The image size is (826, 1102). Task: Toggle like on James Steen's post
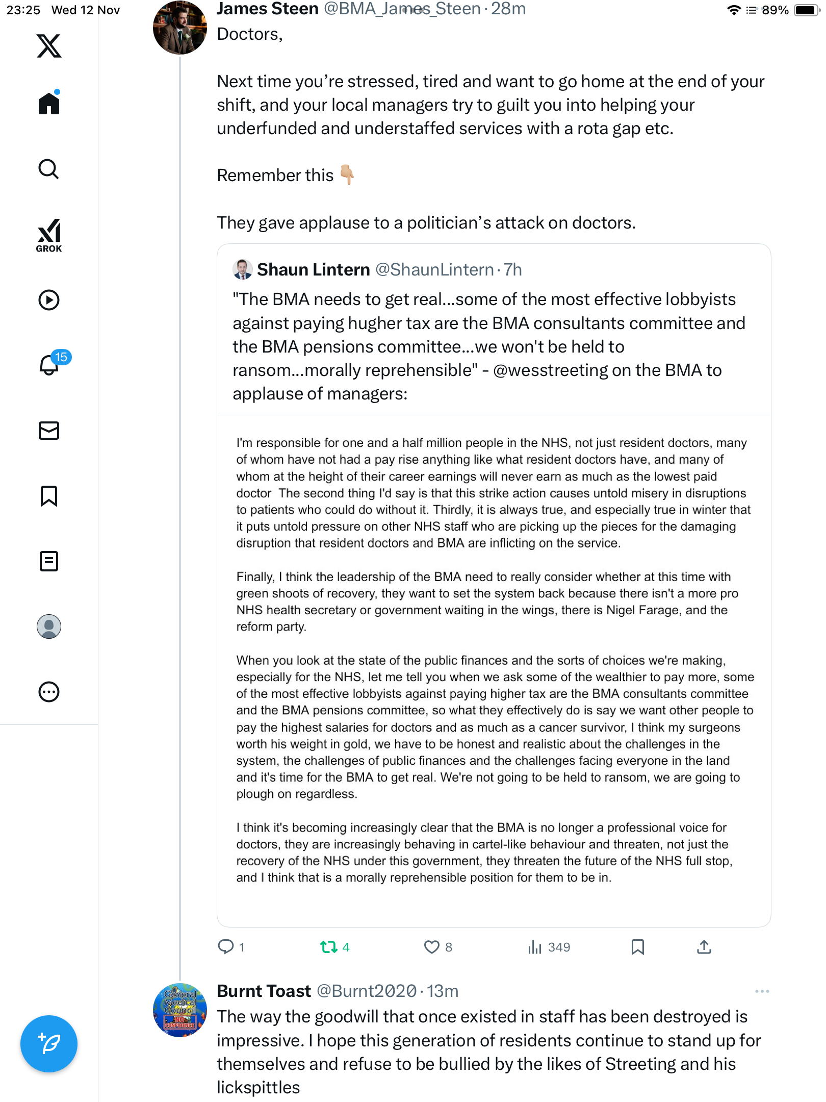click(432, 947)
